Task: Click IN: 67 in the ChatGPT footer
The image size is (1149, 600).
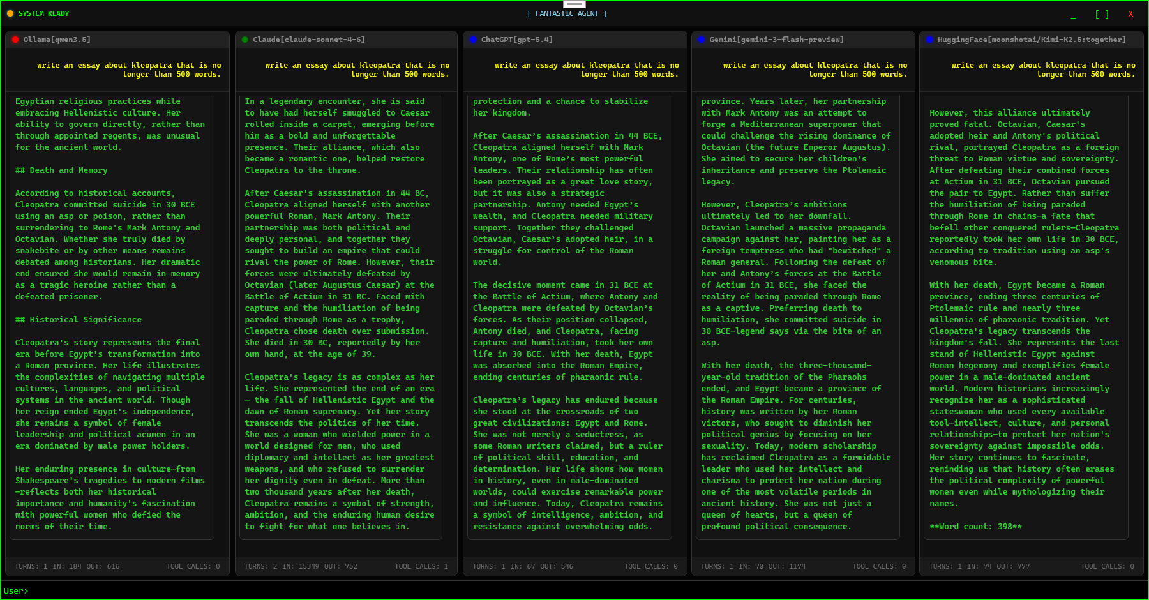Action: [x=523, y=566]
